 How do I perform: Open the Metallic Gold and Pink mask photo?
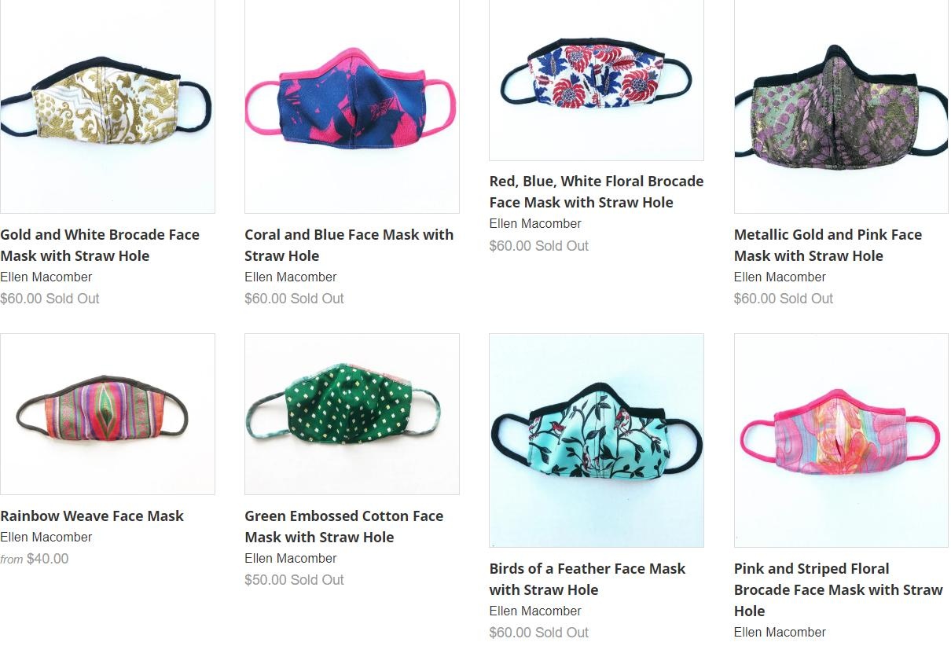[841, 106]
